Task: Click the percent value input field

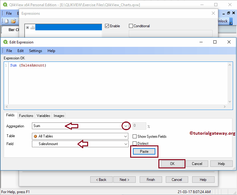Action: 139,126
